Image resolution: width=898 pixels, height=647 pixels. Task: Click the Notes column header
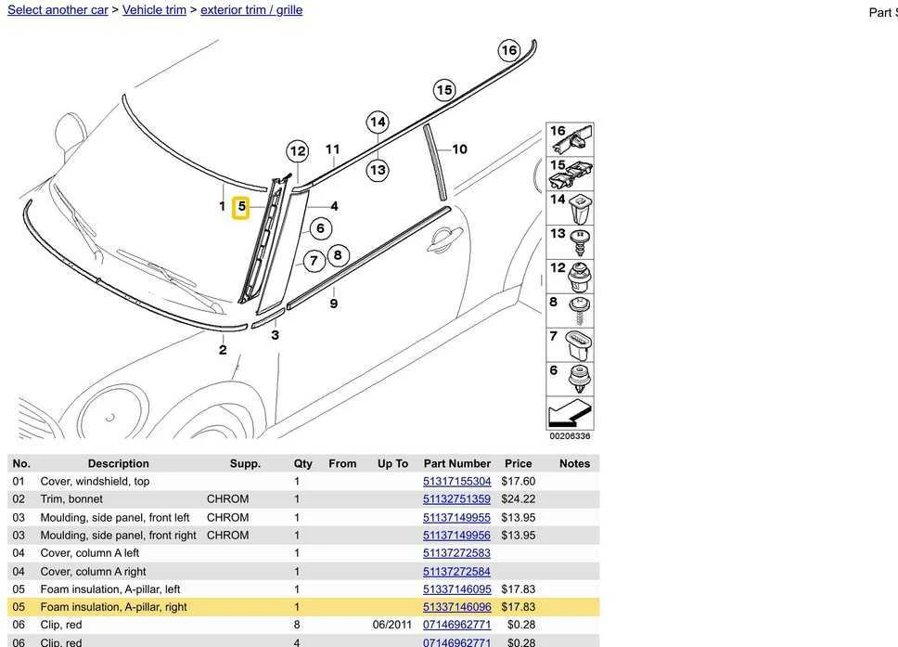(x=574, y=463)
